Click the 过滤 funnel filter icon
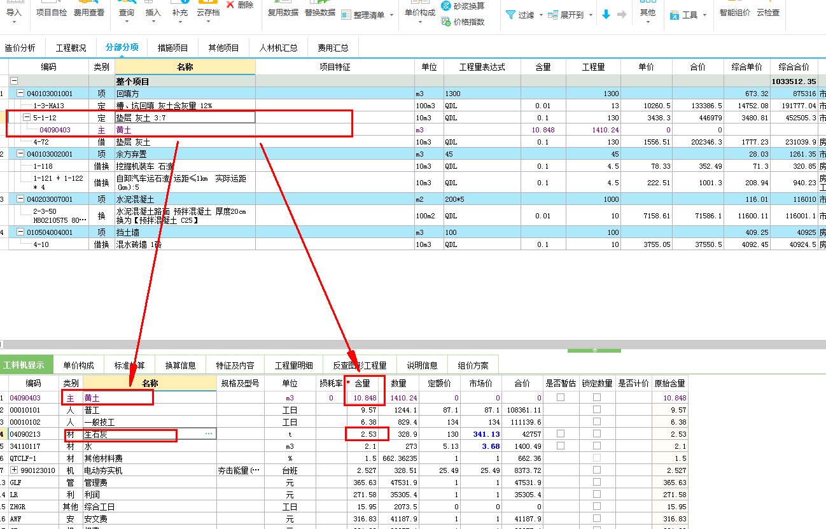 point(510,15)
